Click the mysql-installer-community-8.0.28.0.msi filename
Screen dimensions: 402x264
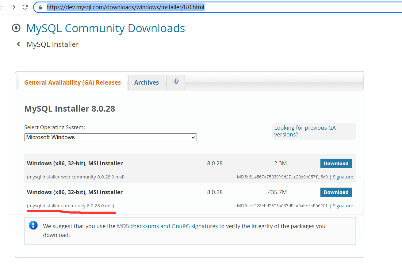point(71,206)
